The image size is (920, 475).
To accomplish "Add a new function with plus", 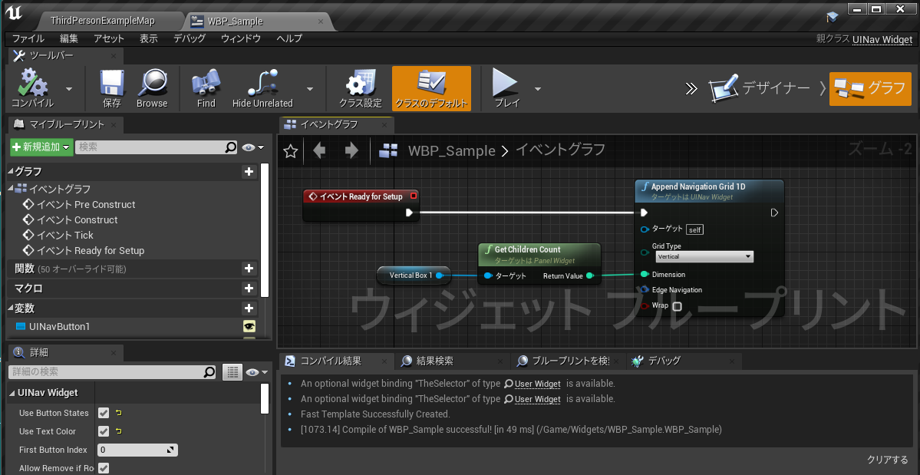I will coord(249,269).
